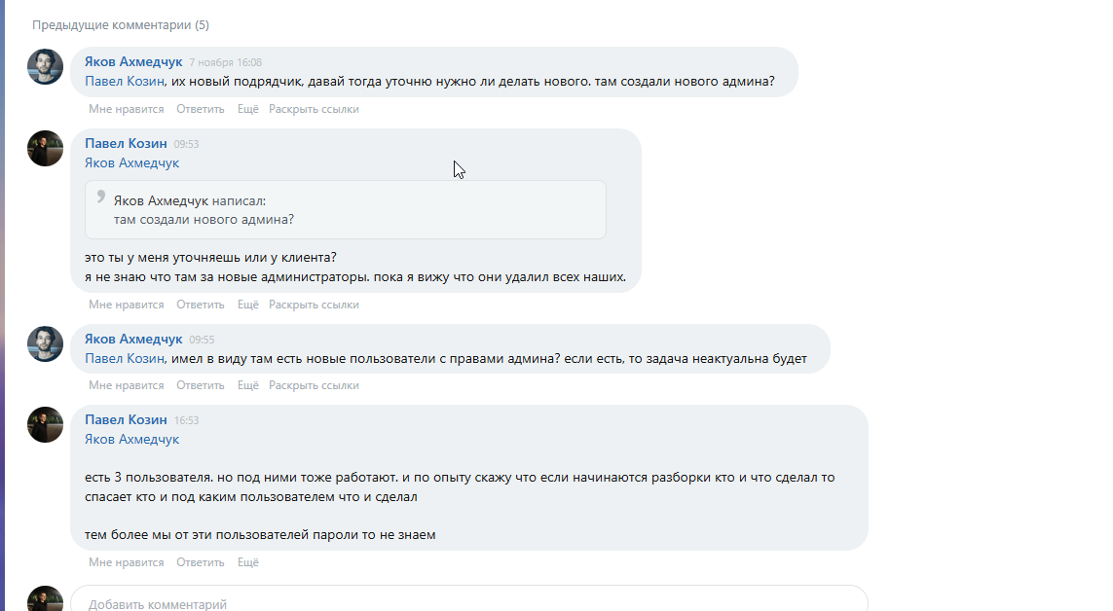The image size is (1113, 611).
Task: Open Яков Ахмедчук avatar on first comment
Action: (x=45, y=66)
